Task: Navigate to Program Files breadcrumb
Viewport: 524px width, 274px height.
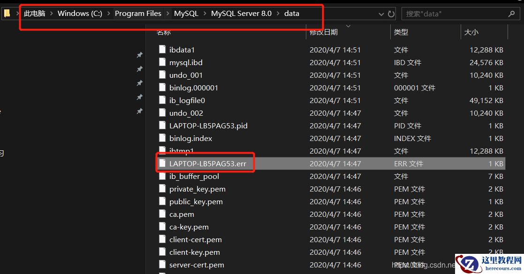Action: [138, 14]
